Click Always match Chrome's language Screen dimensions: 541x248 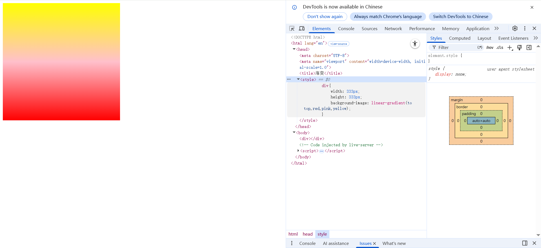click(388, 17)
